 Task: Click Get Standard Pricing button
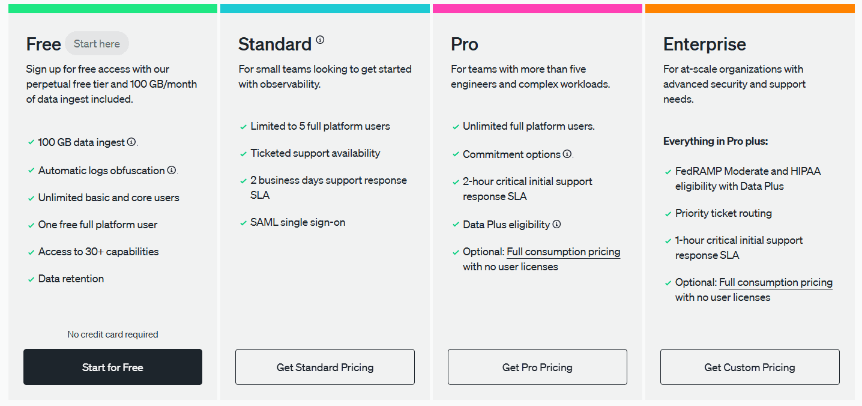(325, 367)
